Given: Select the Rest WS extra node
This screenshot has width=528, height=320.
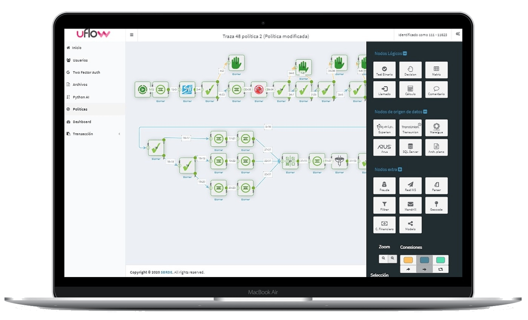Looking at the screenshot, I should (x=410, y=185).
